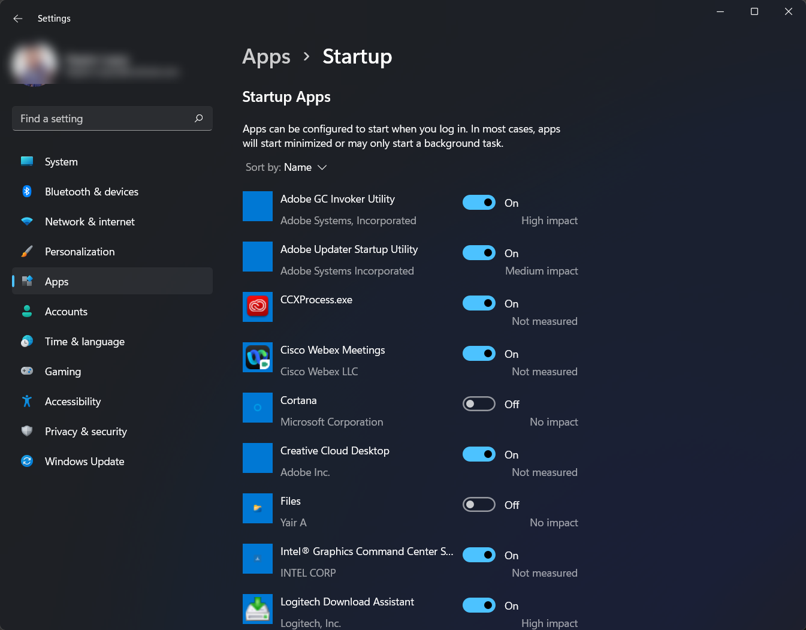This screenshot has height=630, width=806.
Task: Click the Medium impact label
Action: [x=542, y=271]
